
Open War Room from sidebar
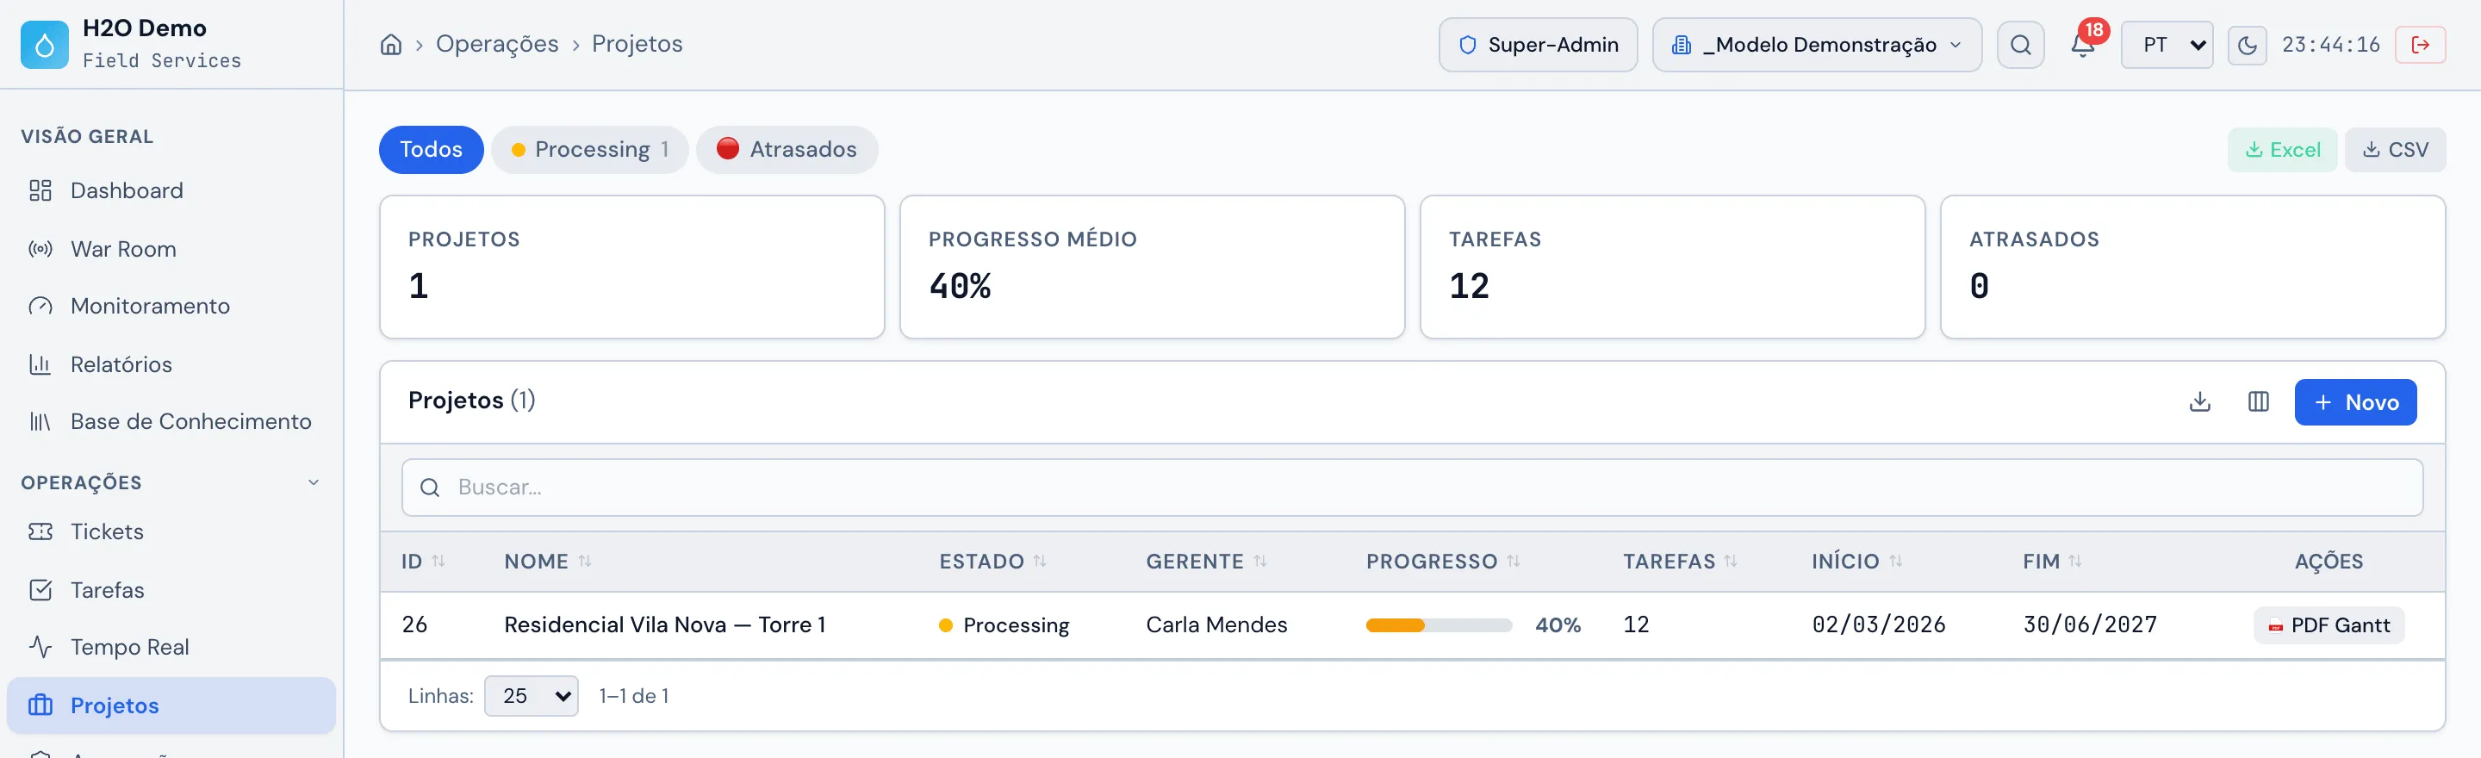pos(171,250)
